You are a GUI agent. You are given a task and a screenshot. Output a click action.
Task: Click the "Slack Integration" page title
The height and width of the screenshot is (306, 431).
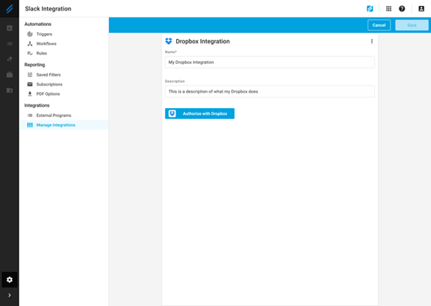[x=48, y=9]
